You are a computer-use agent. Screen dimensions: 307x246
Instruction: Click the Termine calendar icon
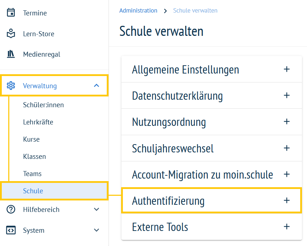click(11, 13)
